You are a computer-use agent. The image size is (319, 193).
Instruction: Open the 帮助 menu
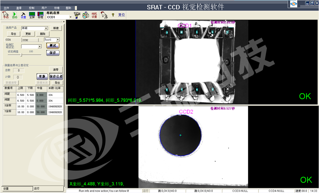click(x=68, y=8)
